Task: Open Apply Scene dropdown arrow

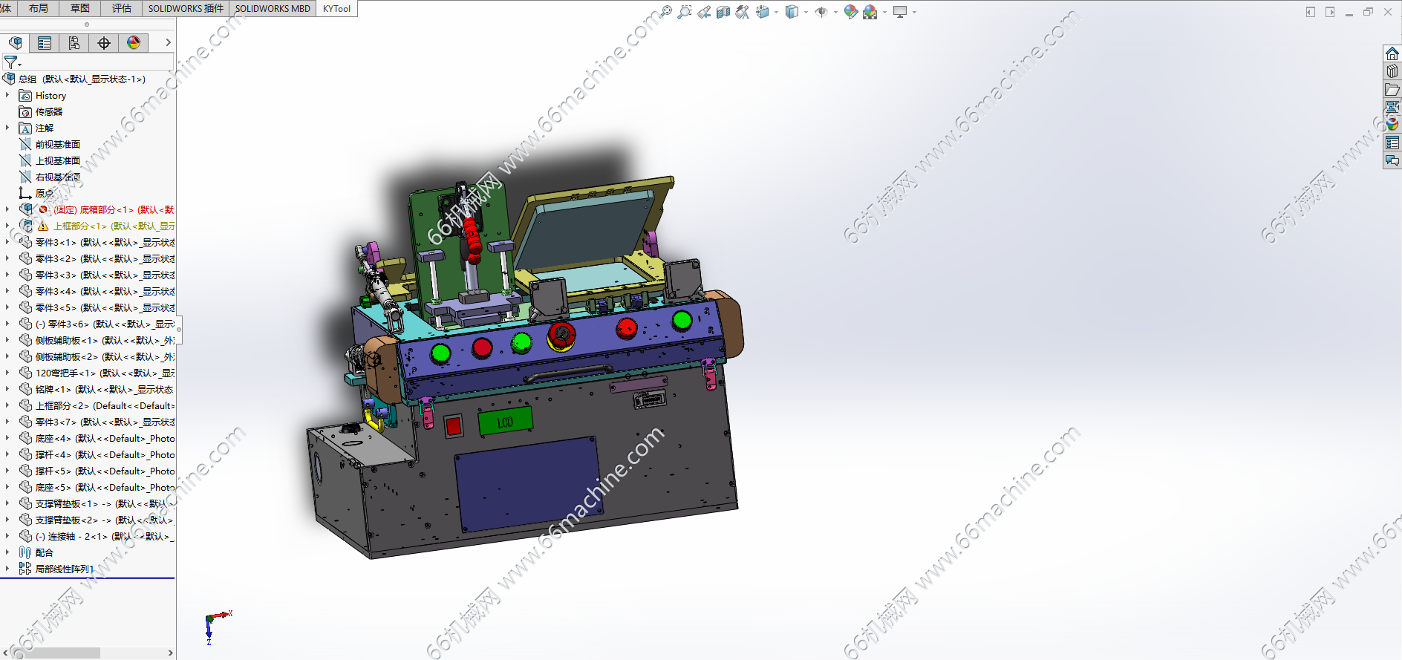Action: [884, 12]
